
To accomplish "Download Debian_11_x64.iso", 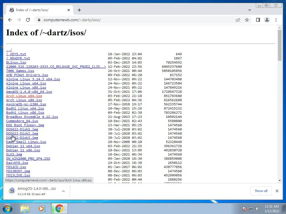I will coord(23,146).
